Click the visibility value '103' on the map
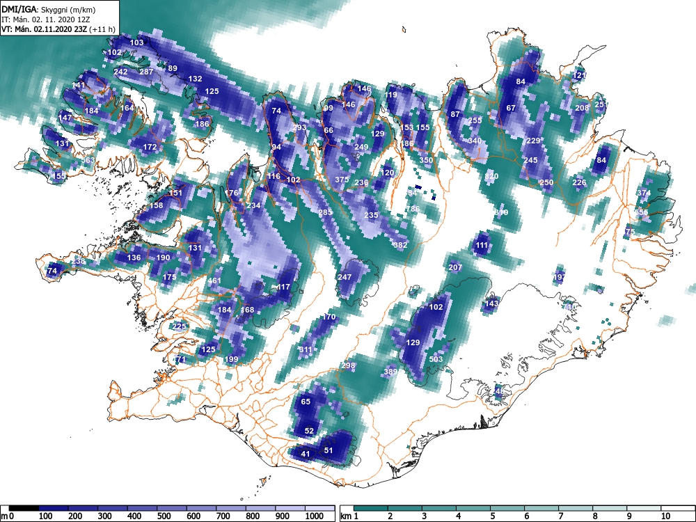The width and height of the screenshot is (696, 522). tap(136, 42)
